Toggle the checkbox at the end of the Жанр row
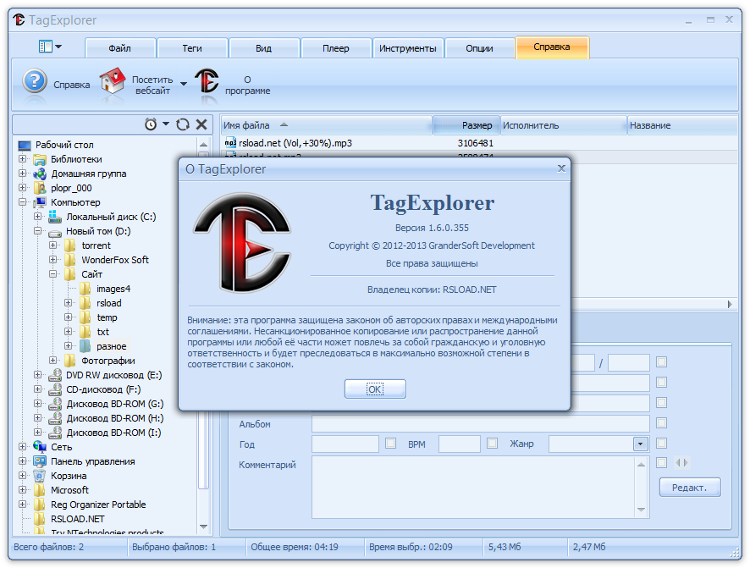750x568 pixels. coord(661,444)
